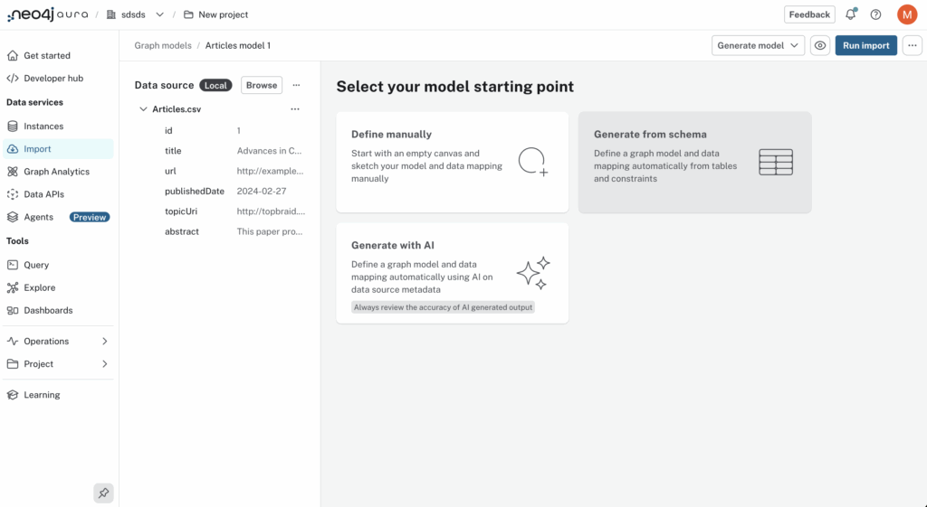Open Graph Analytics from sidebar
927x507 pixels.
[x=56, y=172]
